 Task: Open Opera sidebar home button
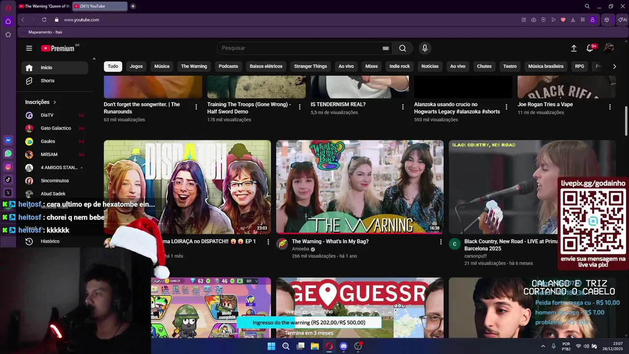tap(8, 21)
